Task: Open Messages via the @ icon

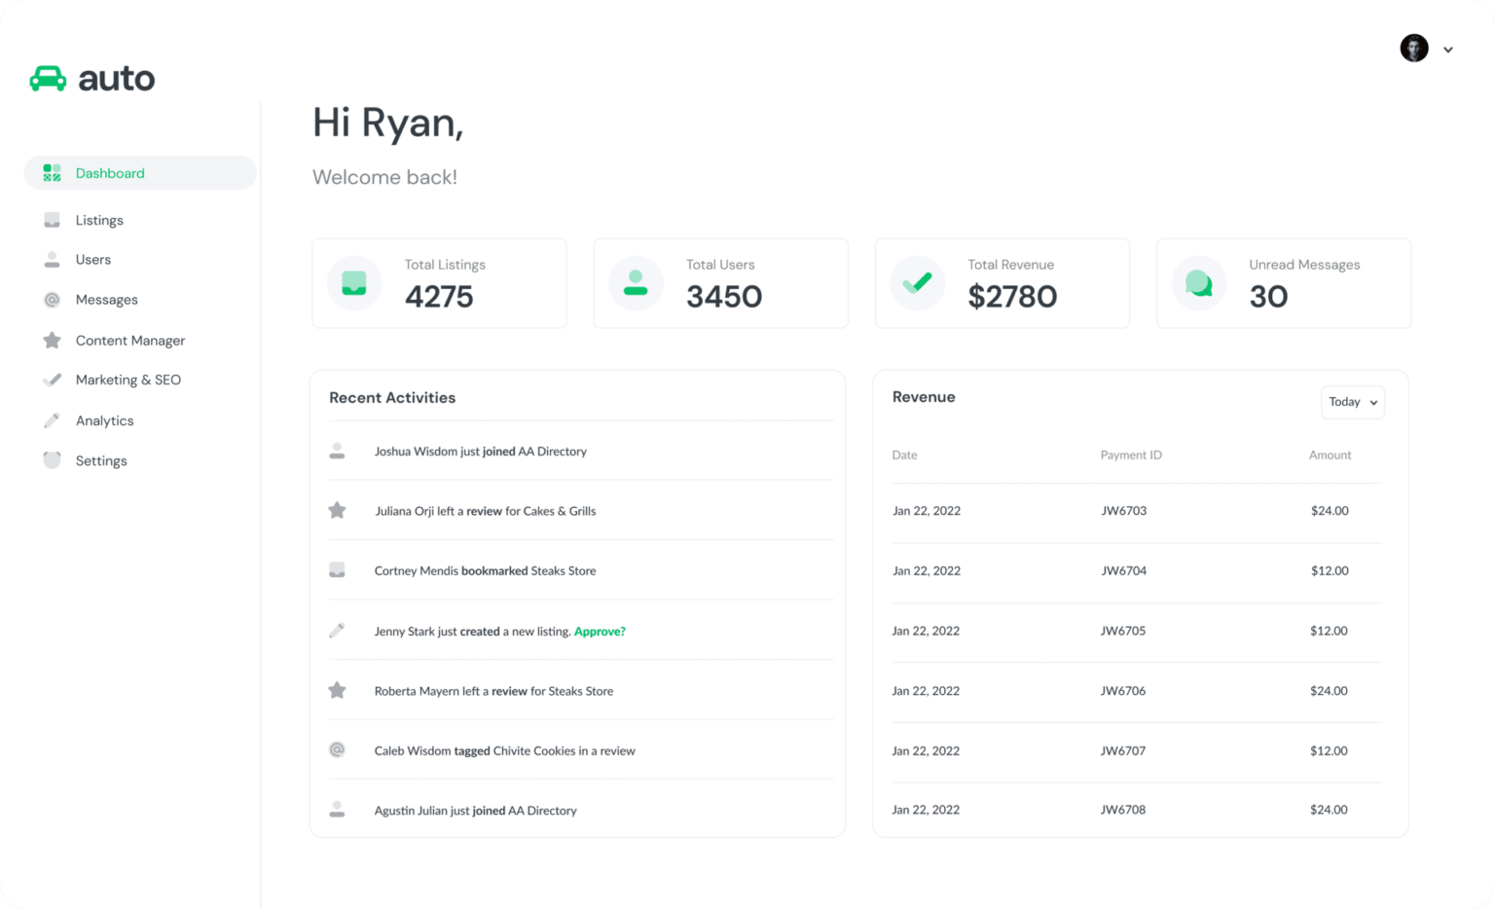Action: click(x=52, y=299)
